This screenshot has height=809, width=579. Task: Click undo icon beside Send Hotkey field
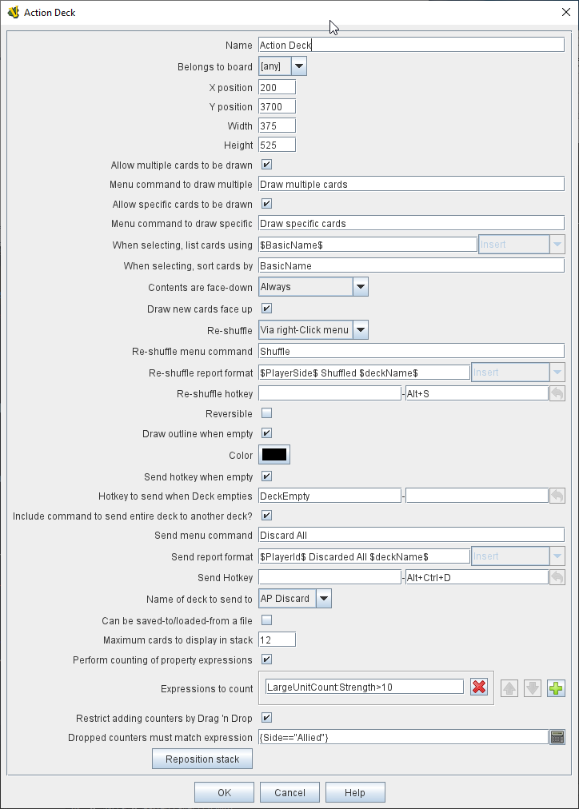point(557,577)
